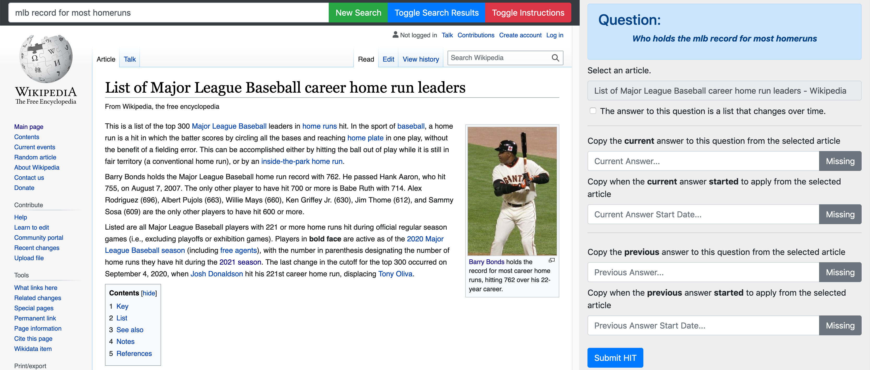The image size is (870, 370).
Task: Open Barry Bonds link in image caption
Action: [486, 262]
